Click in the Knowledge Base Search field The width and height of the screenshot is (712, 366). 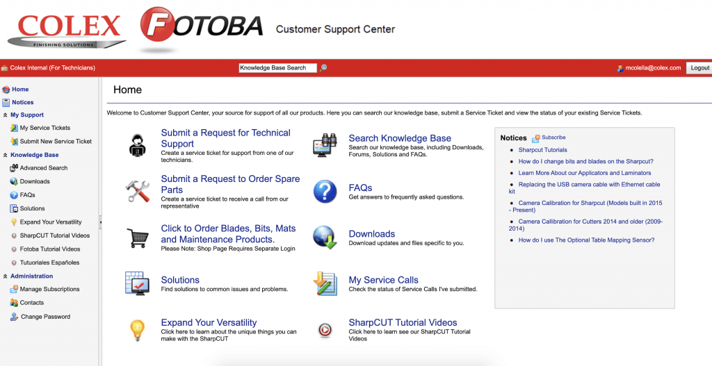(278, 67)
